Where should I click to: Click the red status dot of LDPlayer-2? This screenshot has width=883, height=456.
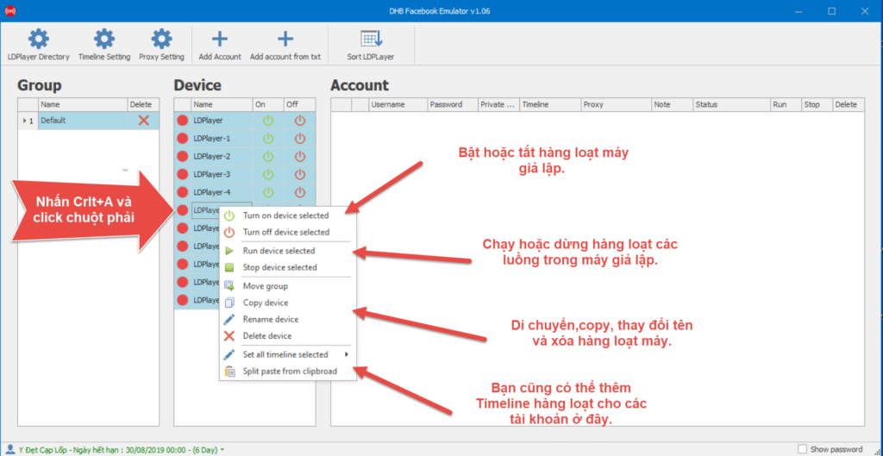(183, 157)
